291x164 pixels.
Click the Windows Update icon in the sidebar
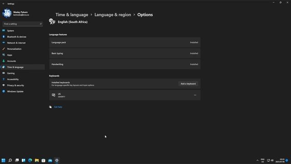click(4, 91)
